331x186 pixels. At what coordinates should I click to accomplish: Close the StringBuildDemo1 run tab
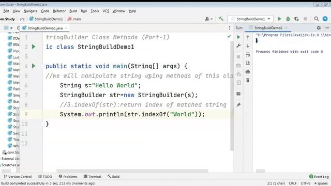point(286,28)
